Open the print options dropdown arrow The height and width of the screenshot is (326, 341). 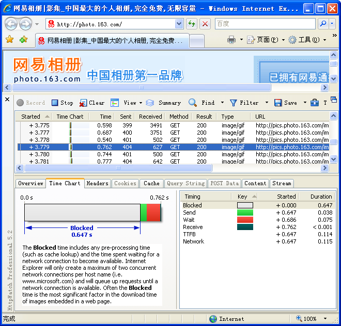point(241,40)
